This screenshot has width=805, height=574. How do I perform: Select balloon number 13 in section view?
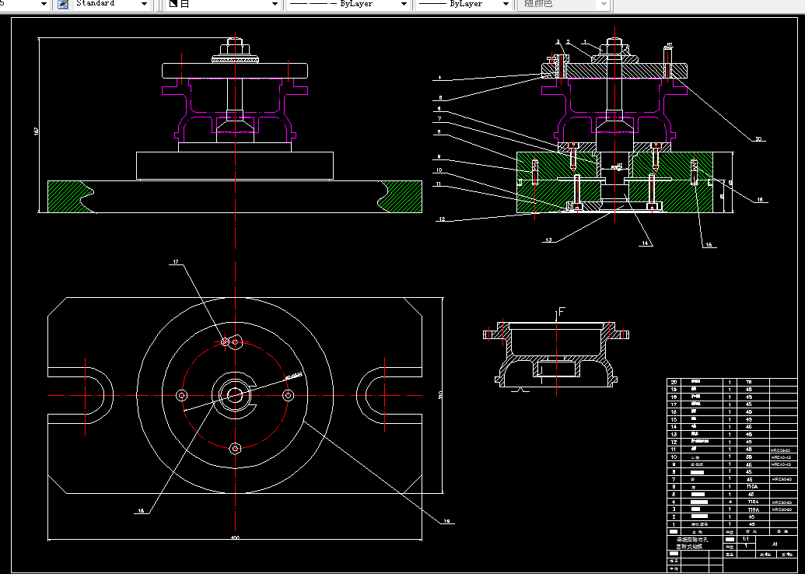tap(549, 240)
